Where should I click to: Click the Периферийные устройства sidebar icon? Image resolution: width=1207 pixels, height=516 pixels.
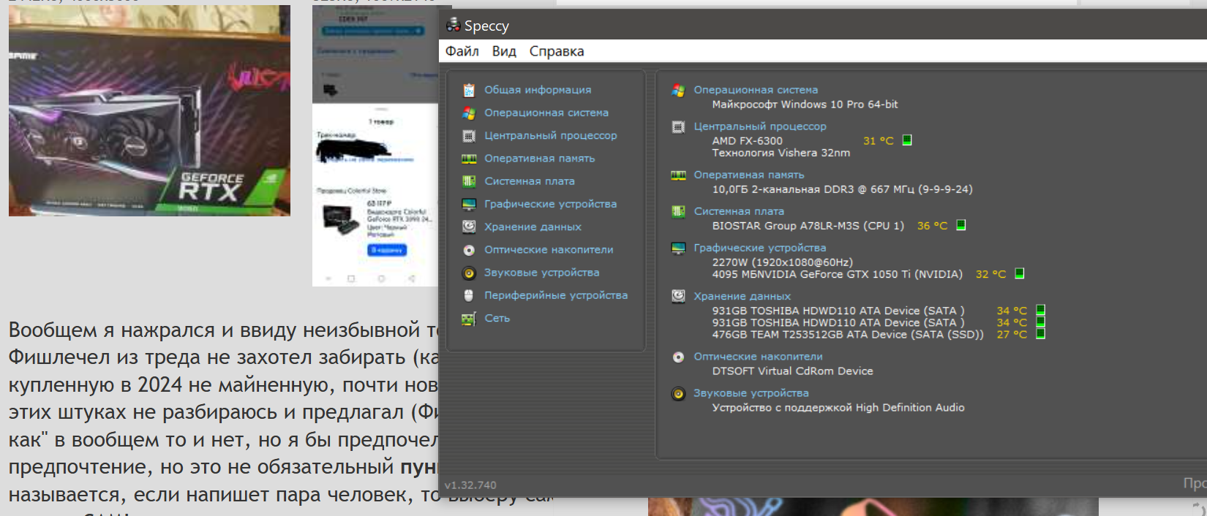click(x=469, y=295)
